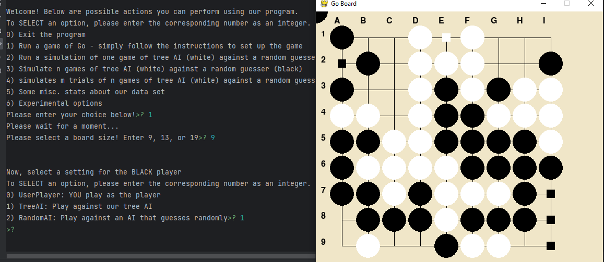Screen dimensions: 604x262
Task: Place a stone on empty intersection G1
Action: pyautogui.click(x=499, y=38)
